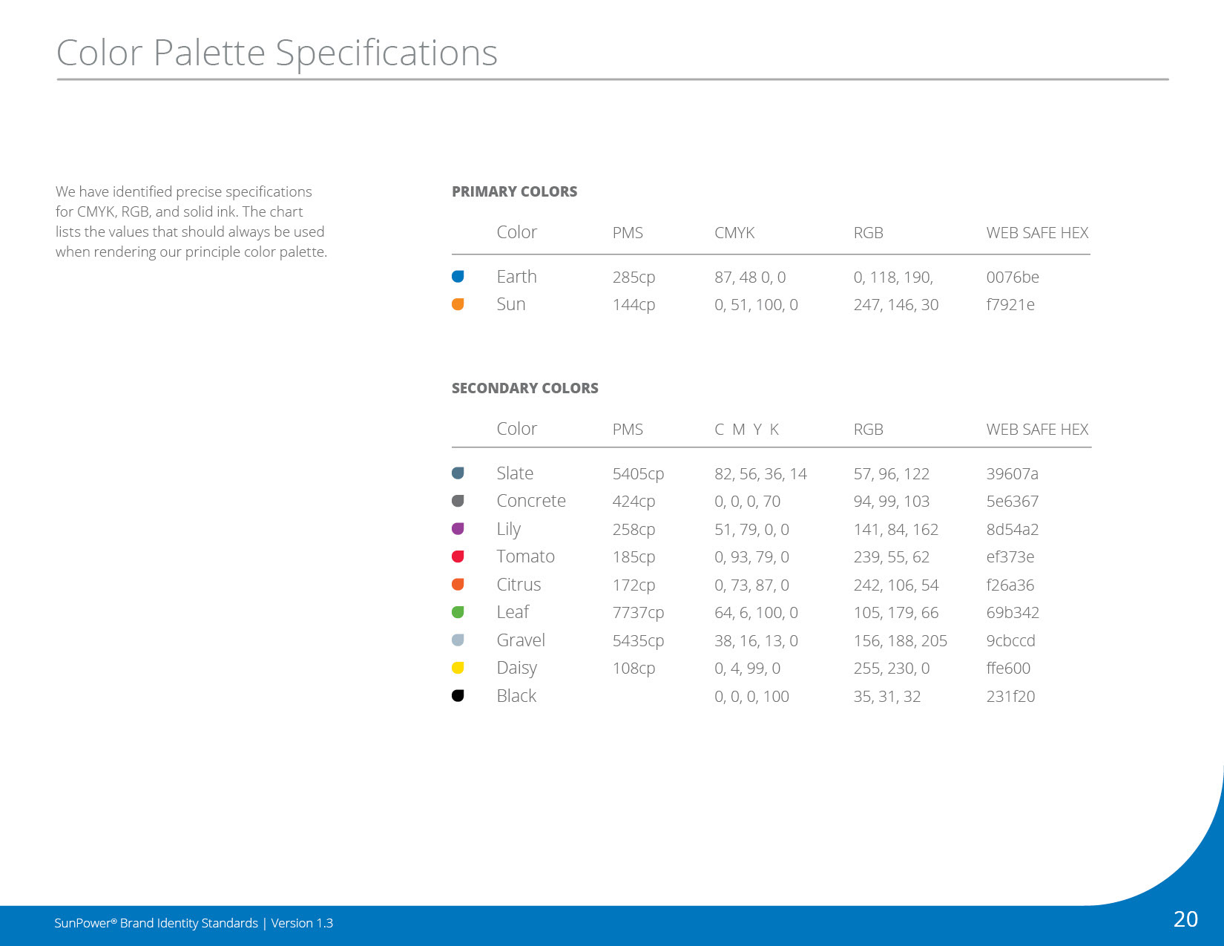Click the Tomato hex value ef373e
The width and height of the screenshot is (1224, 946).
coord(1010,557)
